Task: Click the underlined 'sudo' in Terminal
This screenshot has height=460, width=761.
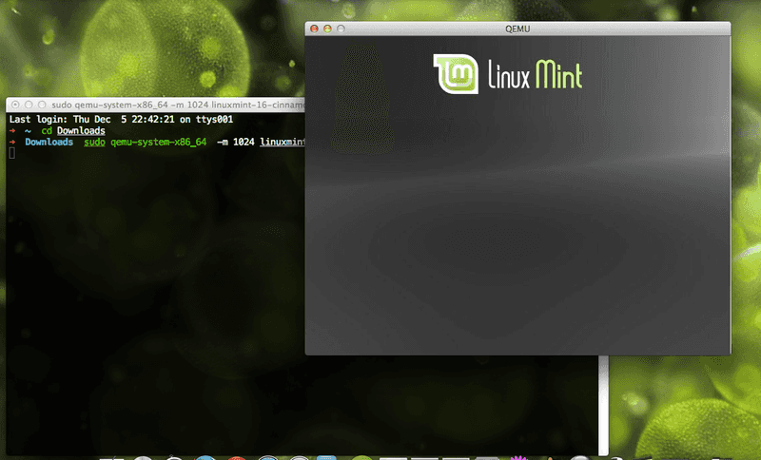Action: (x=94, y=142)
